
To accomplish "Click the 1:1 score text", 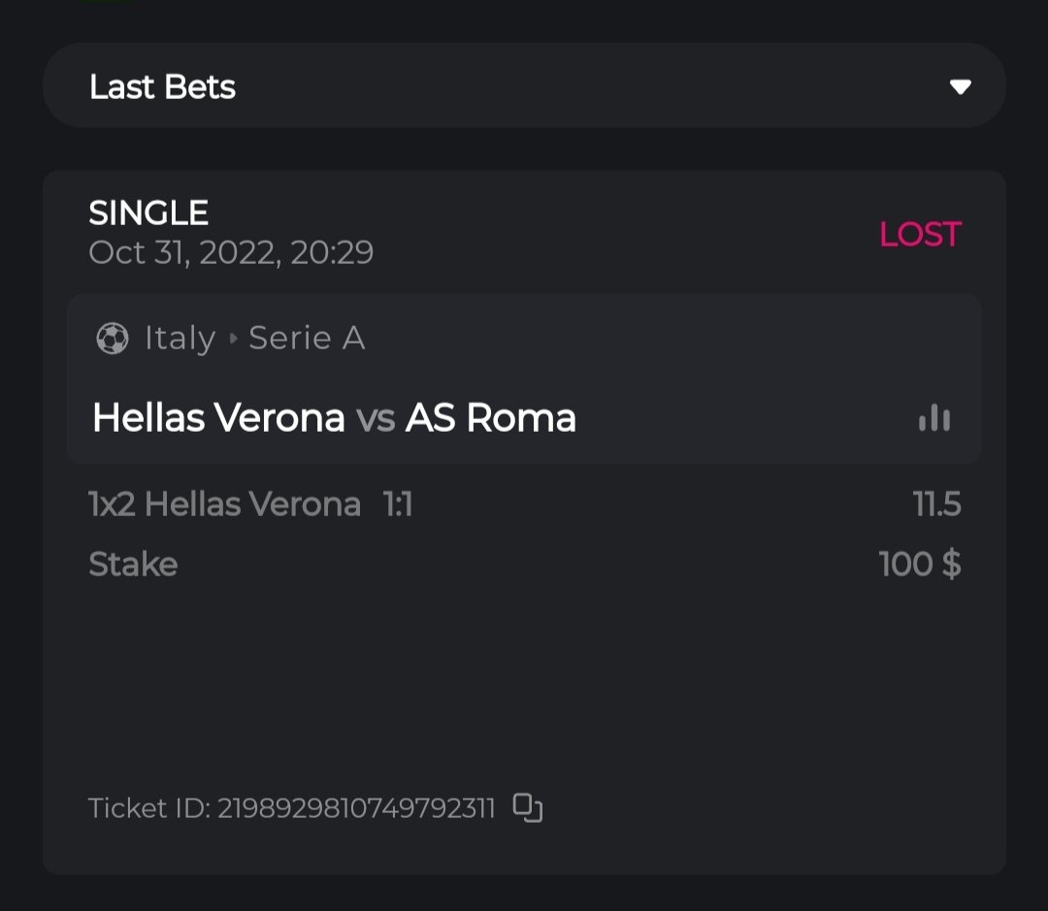I will [398, 504].
